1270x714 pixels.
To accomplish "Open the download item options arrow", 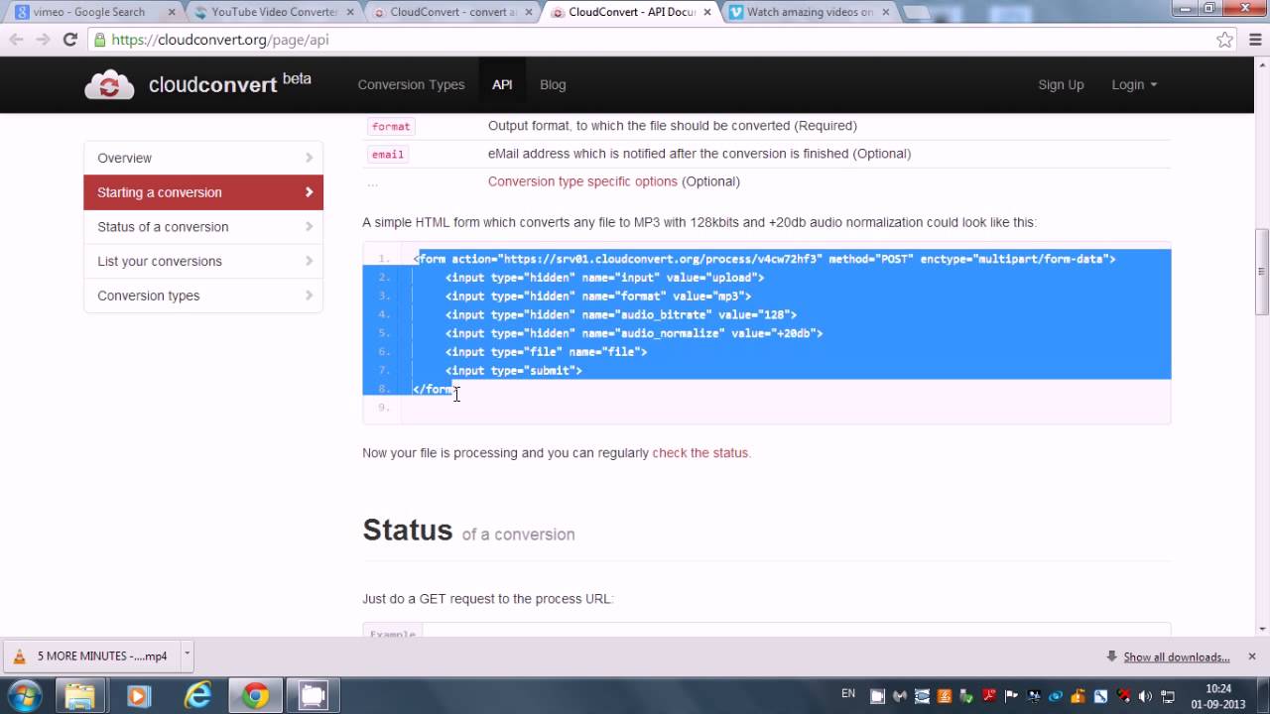I will (187, 654).
